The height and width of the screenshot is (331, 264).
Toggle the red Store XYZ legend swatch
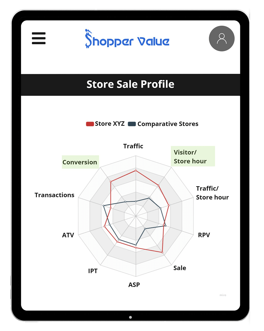[x=90, y=124]
